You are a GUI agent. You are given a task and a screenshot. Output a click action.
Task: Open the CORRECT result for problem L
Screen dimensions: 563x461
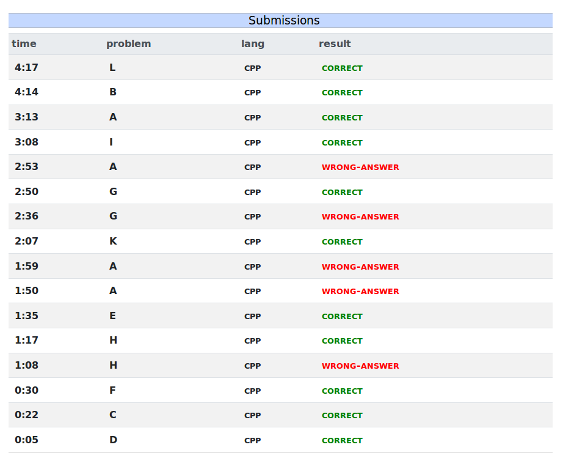click(342, 68)
